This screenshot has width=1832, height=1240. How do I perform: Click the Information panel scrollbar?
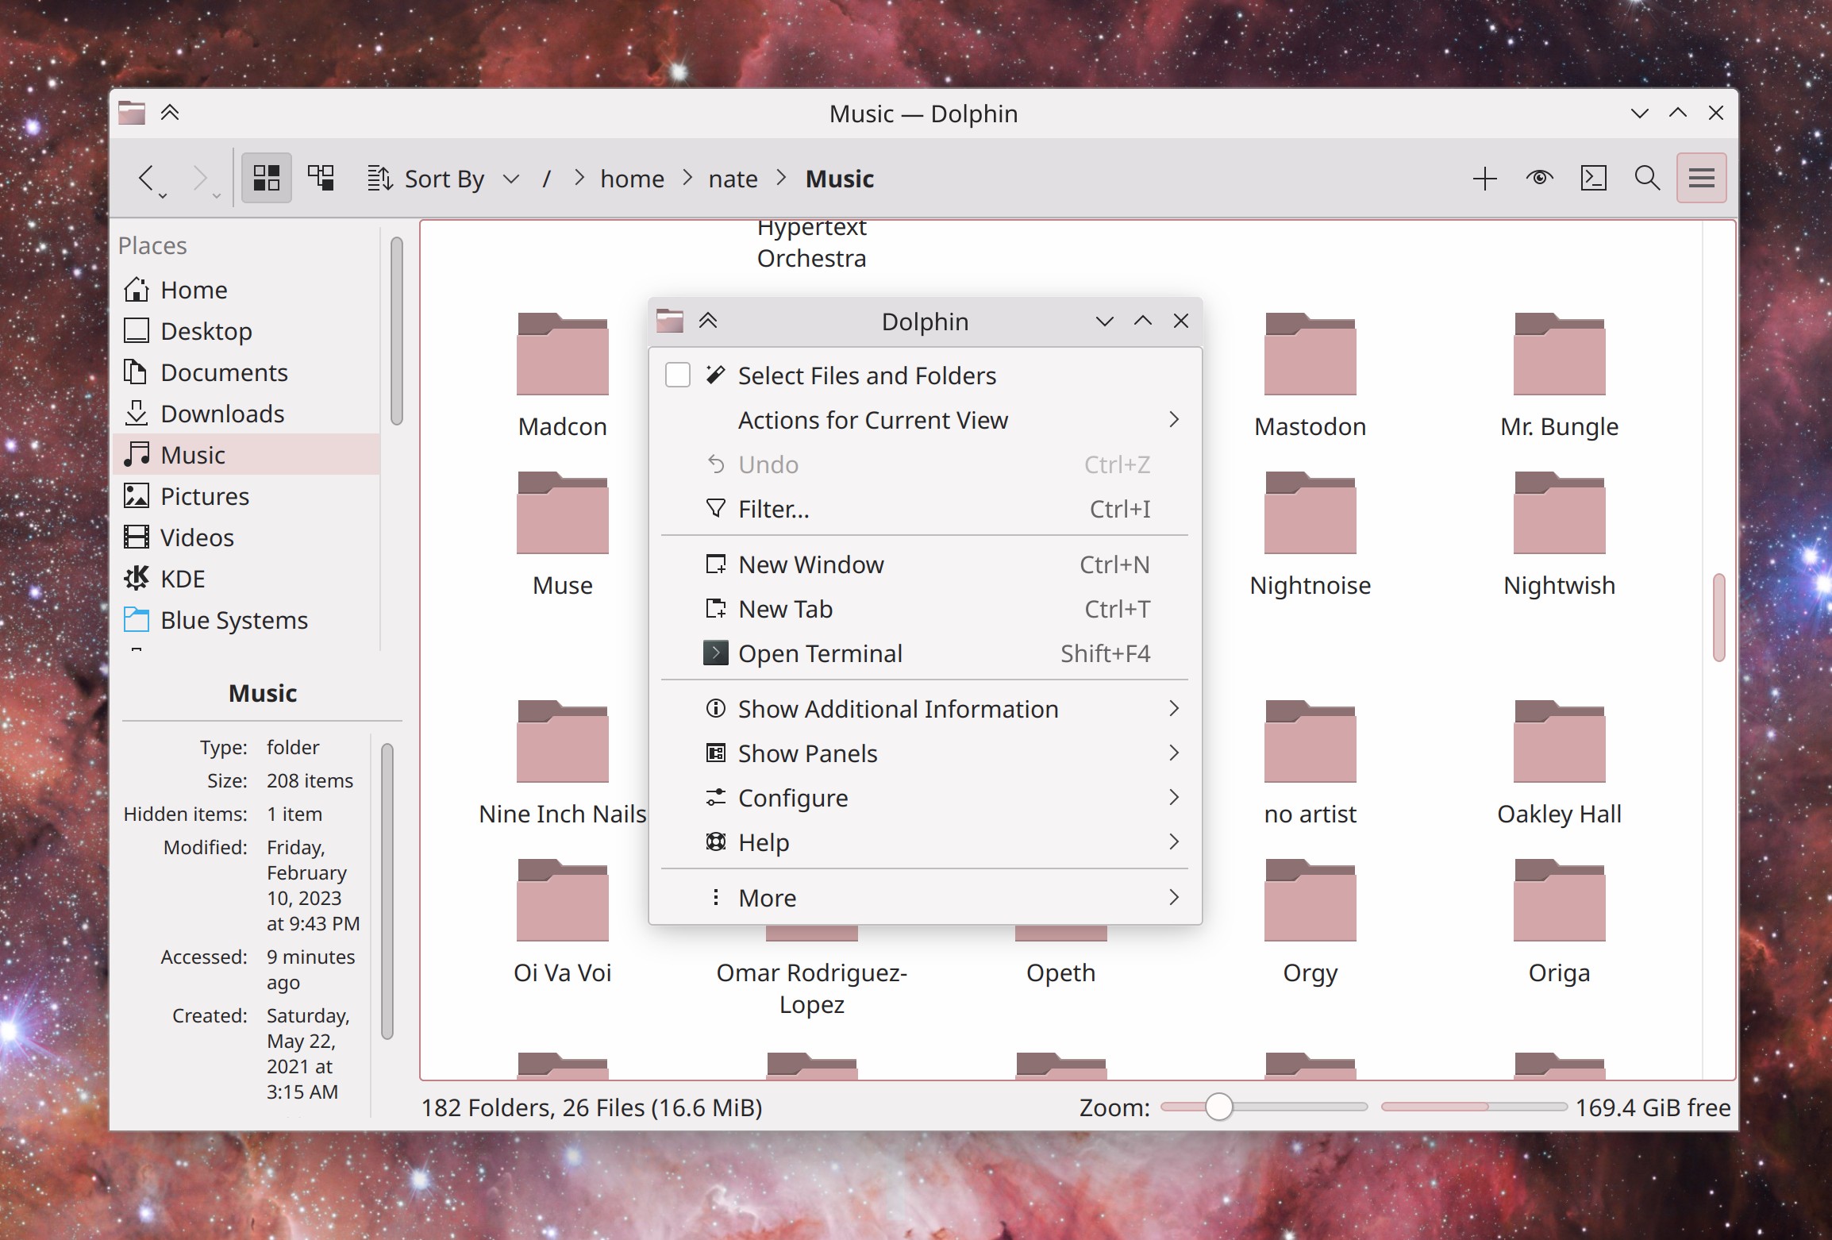coord(387,891)
